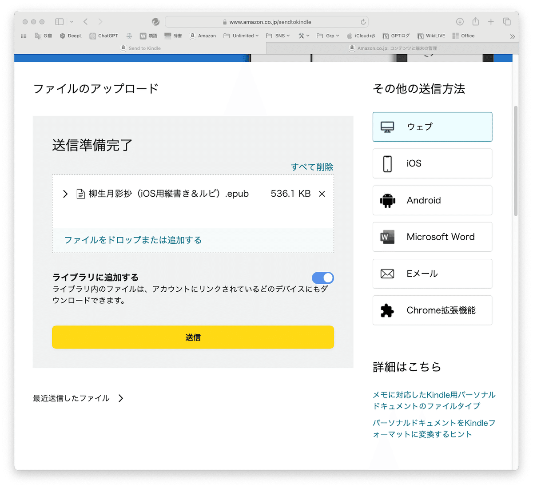Open the 辞書 bookmark
Screen dimensions: 533x488
(x=173, y=36)
